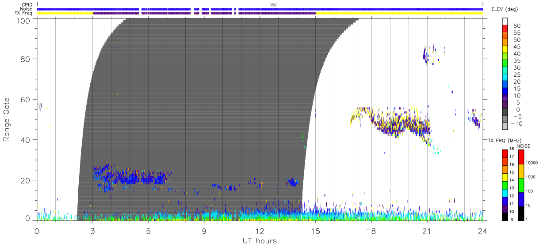Click the 'Noise' row label at top left
The height and width of the screenshot is (250, 543).
coord(26,9)
